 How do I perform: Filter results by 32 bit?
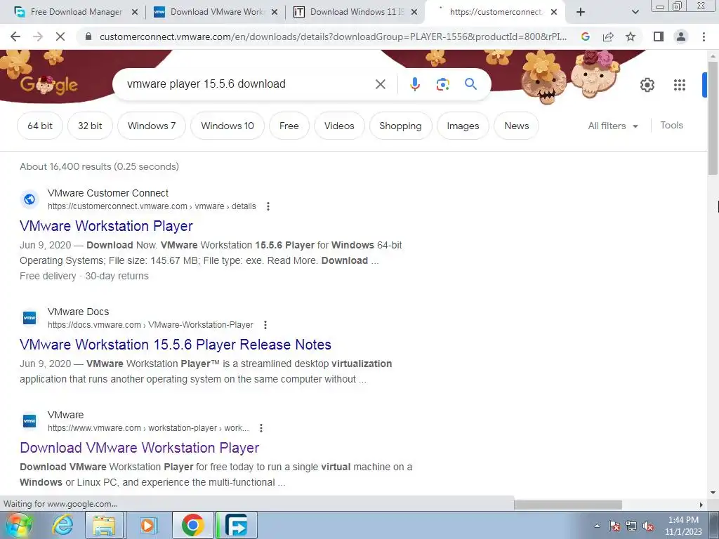tap(90, 126)
